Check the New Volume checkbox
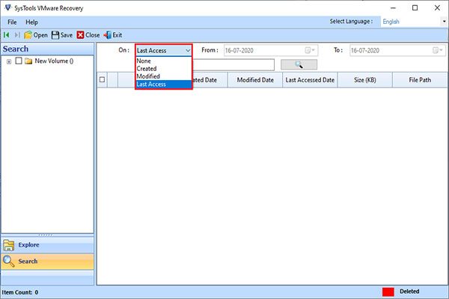Screen dimensions: 449x299 coord(19,61)
